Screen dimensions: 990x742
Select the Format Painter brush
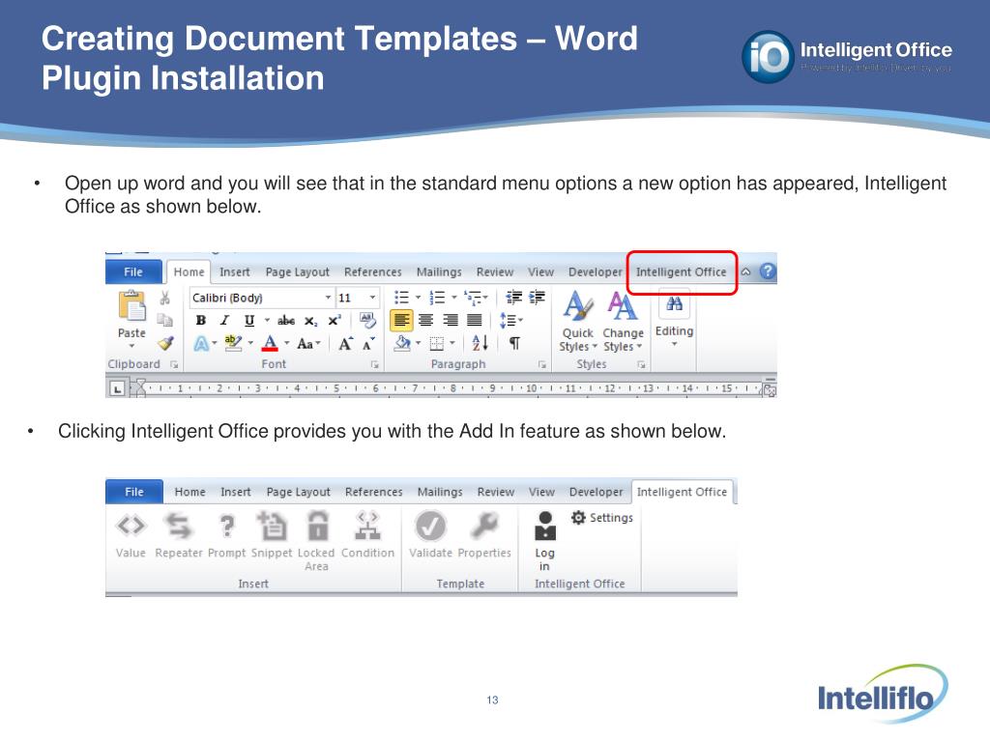[165, 343]
